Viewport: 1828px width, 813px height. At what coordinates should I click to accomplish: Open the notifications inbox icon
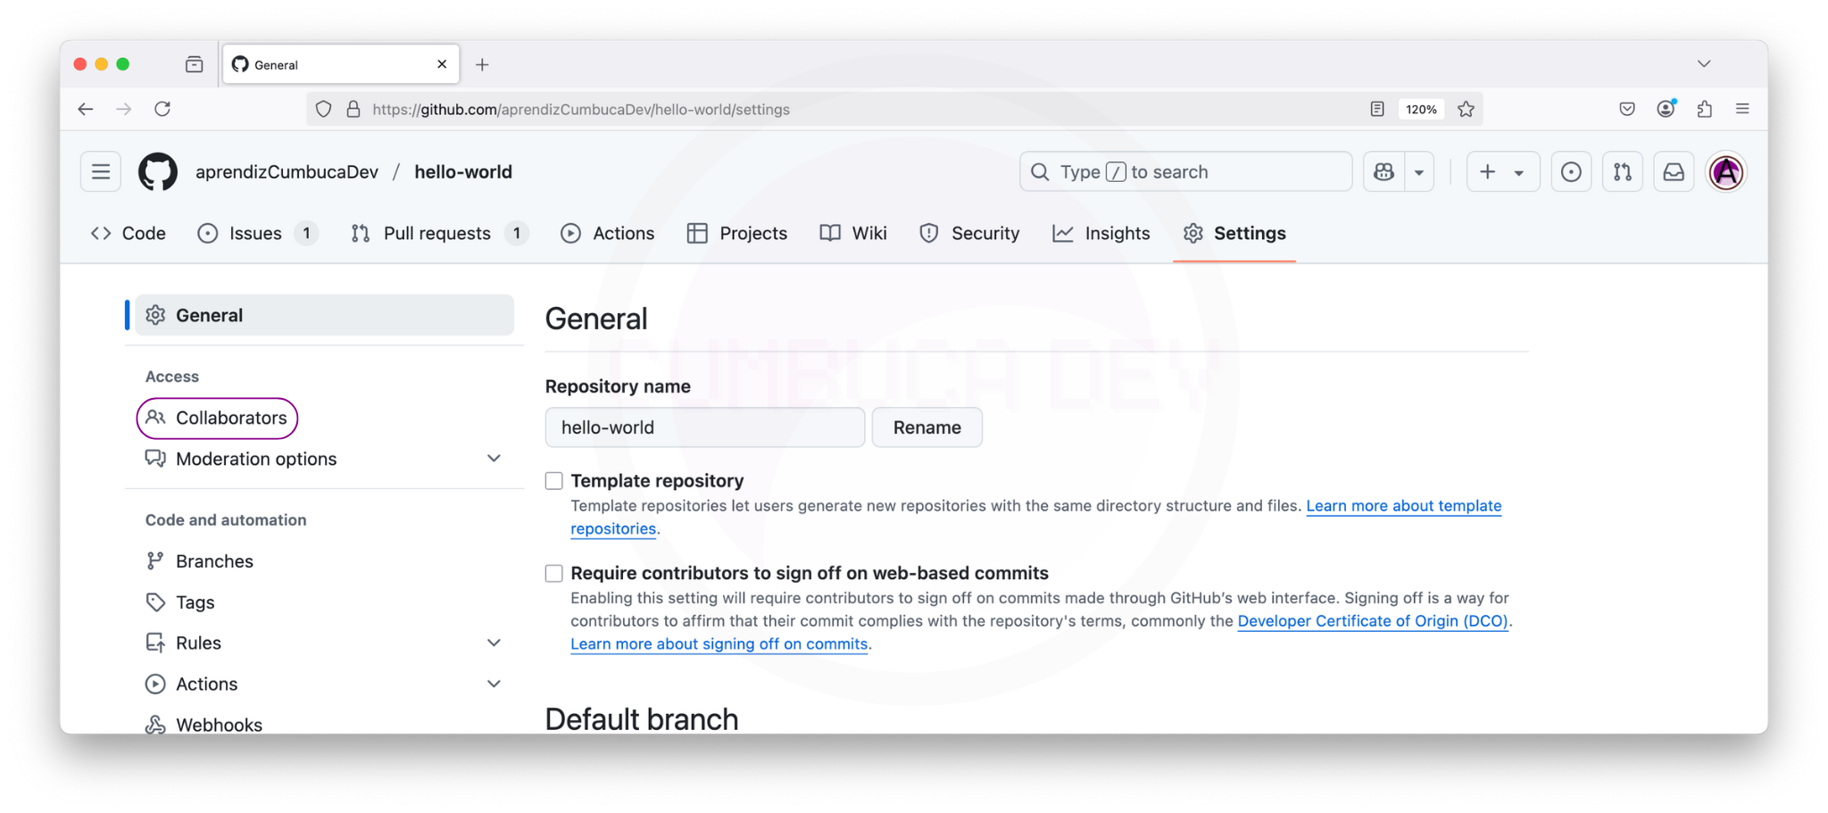click(x=1674, y=171)
